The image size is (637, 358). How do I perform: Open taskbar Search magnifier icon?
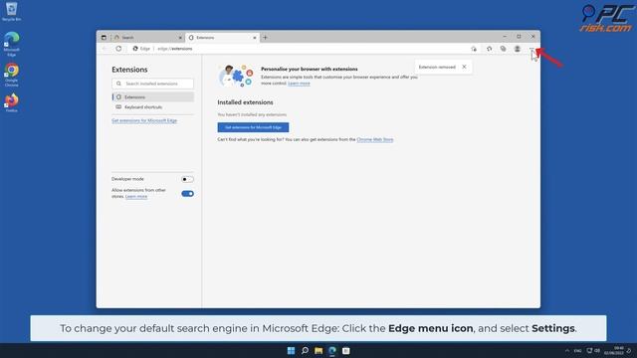pos(305,351)
